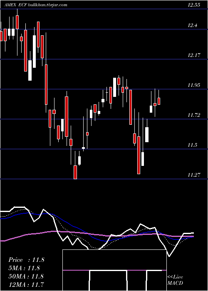The image size is (208, 291).
Task: Select the 11.72 price axis label
Action: pyautogui.click(x=194, y=115)
